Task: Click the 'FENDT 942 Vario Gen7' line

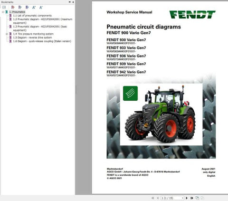Action: [x=126, y=72]
